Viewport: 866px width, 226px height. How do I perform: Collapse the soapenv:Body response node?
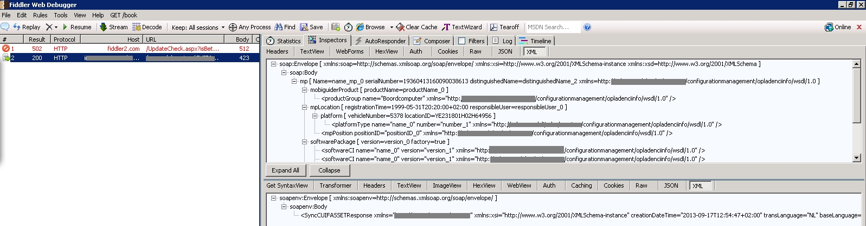[284, 207]
